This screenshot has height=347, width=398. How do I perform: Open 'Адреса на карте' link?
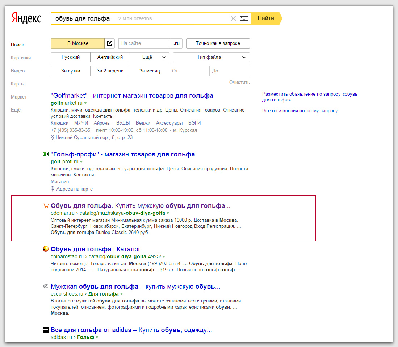(74, 189)
